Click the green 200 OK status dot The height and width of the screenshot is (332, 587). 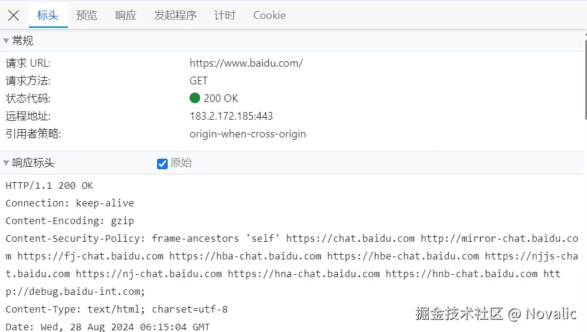point(195,98)
